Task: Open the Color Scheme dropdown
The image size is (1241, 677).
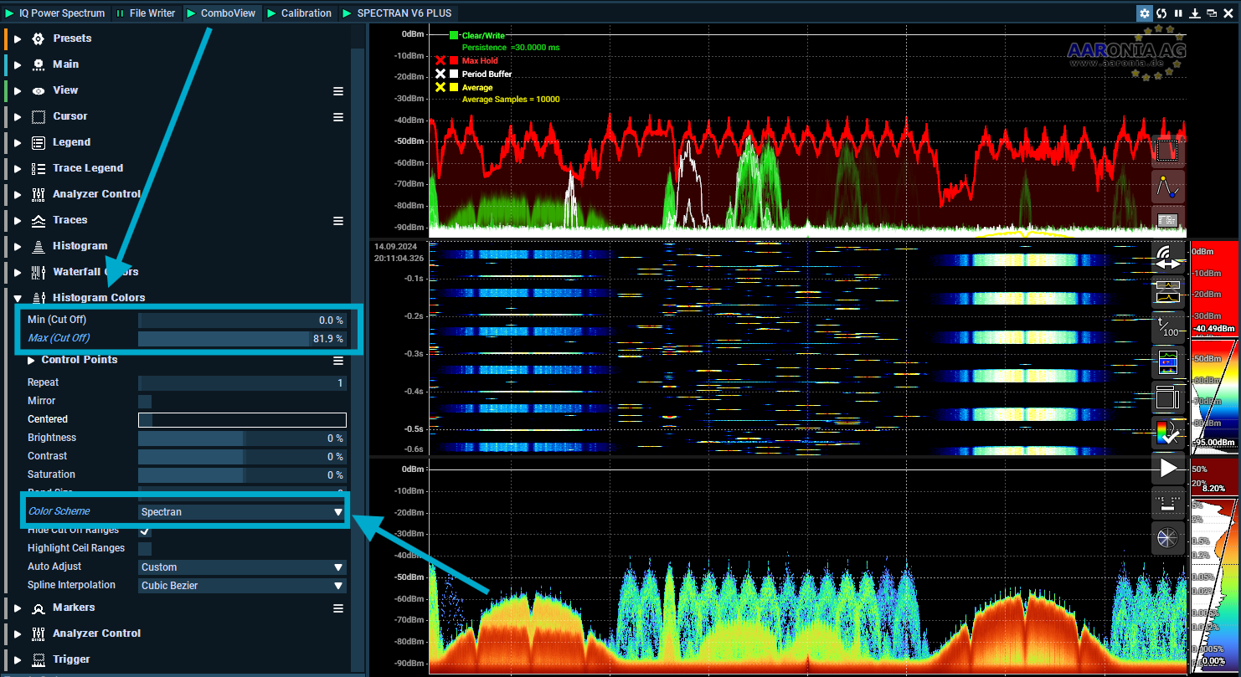Action: [242, 511]
